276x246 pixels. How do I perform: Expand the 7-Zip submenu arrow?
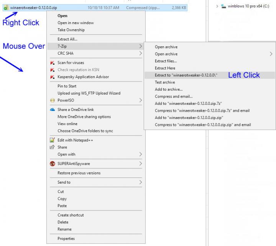[140, 46]
